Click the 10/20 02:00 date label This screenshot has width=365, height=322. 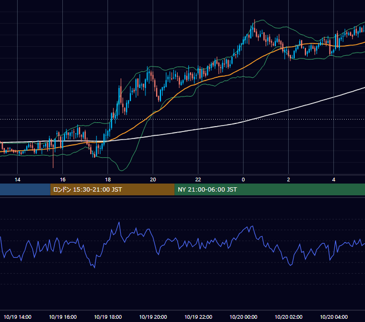point(288,317)
